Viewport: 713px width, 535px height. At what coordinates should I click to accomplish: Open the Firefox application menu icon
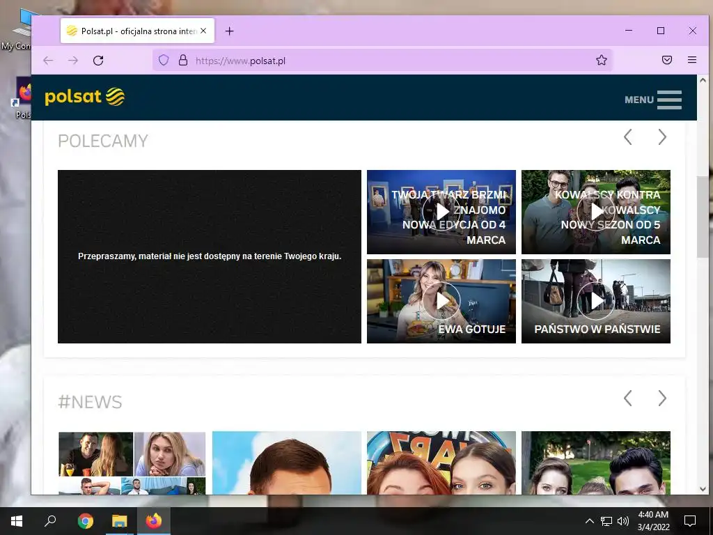(x=691, y=60)
